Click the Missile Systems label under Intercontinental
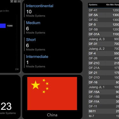The image size is (119, 119). coord(36,16)
